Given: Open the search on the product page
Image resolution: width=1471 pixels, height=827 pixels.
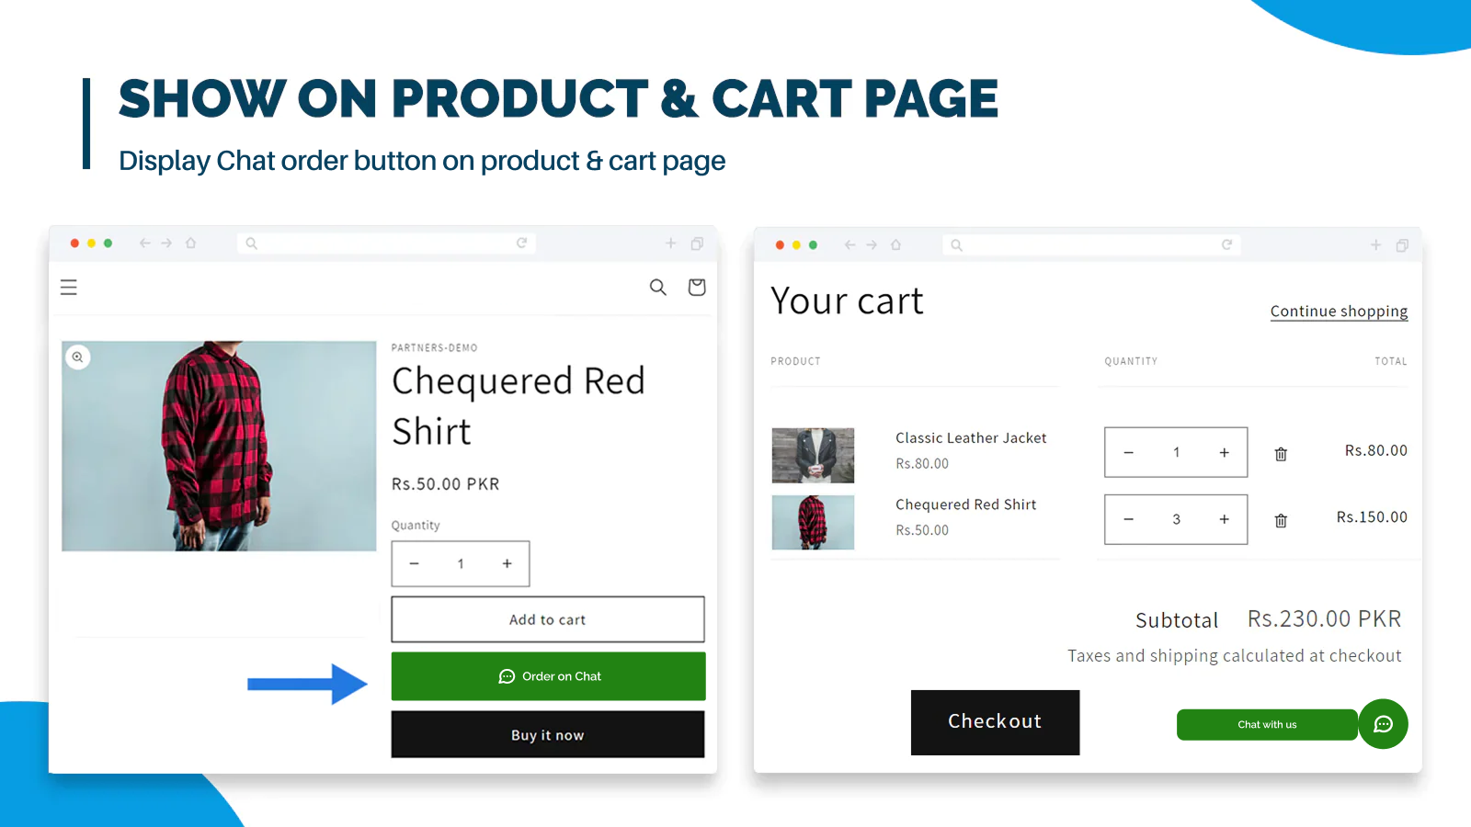Looking at the screenshot, I should coord(657,287).
